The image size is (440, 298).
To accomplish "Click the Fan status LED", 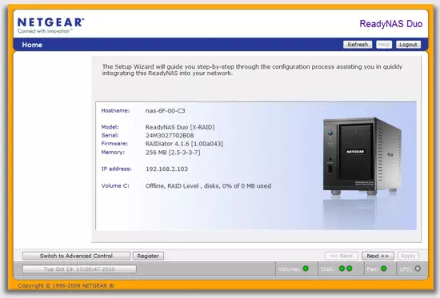I will pos(383,268).
